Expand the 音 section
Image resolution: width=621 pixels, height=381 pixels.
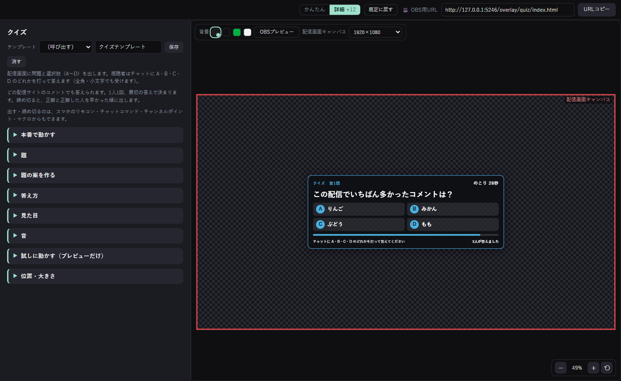point(95,236)
